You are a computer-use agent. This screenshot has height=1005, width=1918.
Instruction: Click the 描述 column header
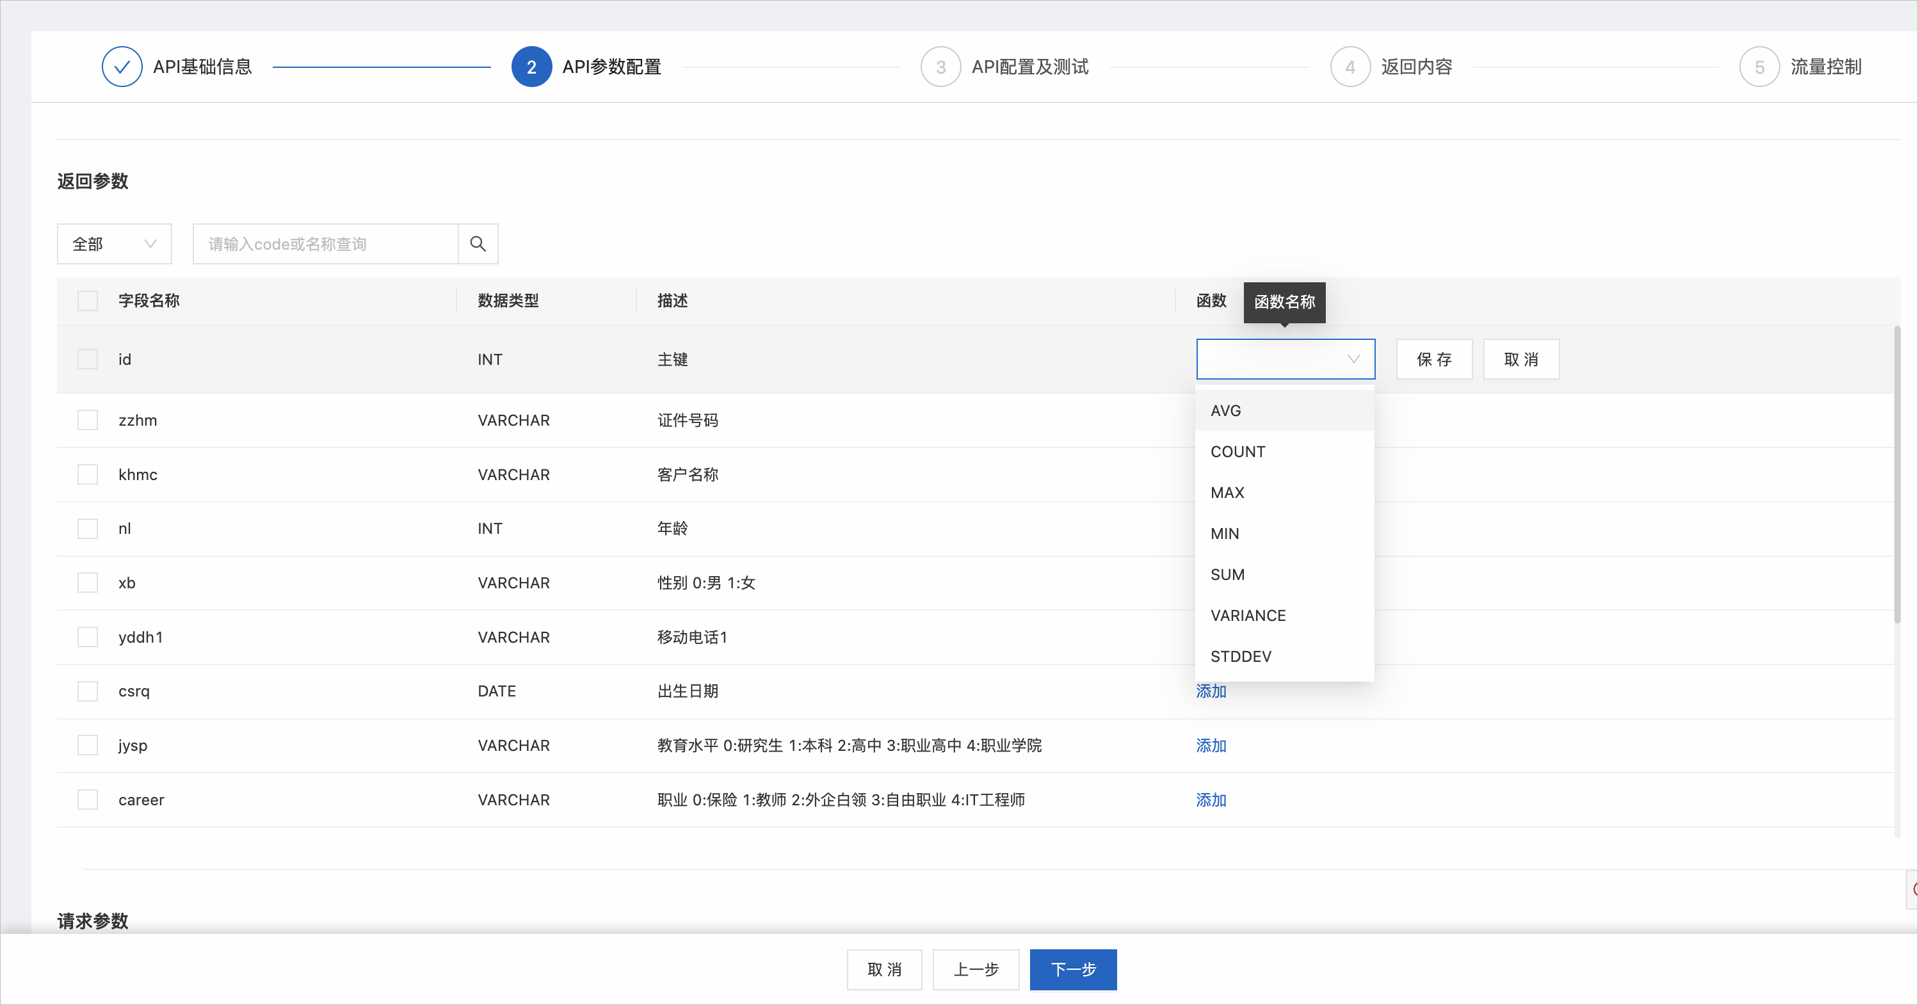(x=672, y=301)
